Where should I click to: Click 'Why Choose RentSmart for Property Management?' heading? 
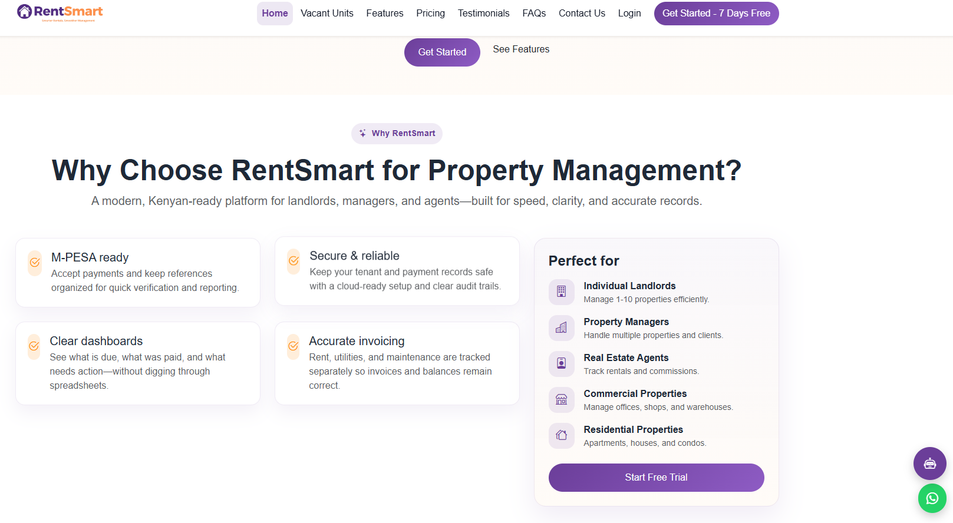pyautogui.click(x=397, y=170)
